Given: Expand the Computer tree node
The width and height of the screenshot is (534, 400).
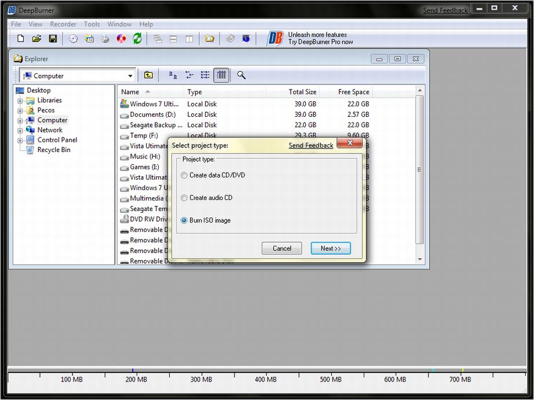Looking at the screenshot, I should (x=20, y=121).
